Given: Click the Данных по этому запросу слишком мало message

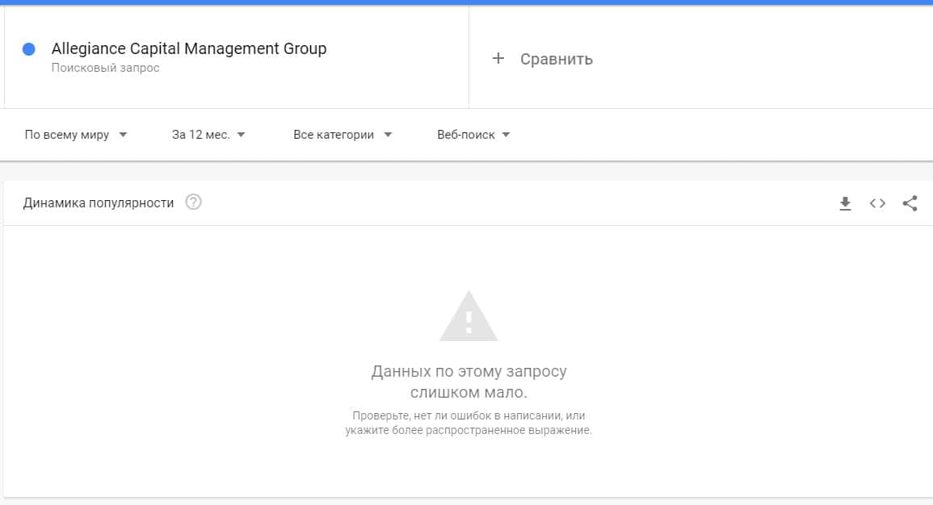Looking at the screenshot, I should point(469,382).
